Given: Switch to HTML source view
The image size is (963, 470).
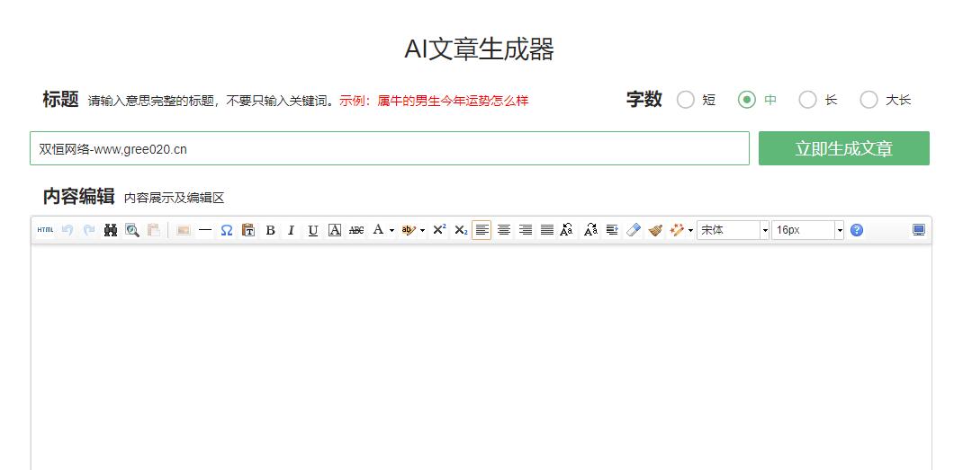Looking at the screenshot, I should tap(45, 230).
